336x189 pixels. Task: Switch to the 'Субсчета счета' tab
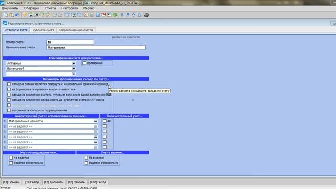coord(43,30)
